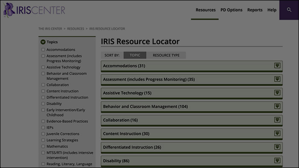Click Assistive Technology (15) title text

(x=127, y=93)
